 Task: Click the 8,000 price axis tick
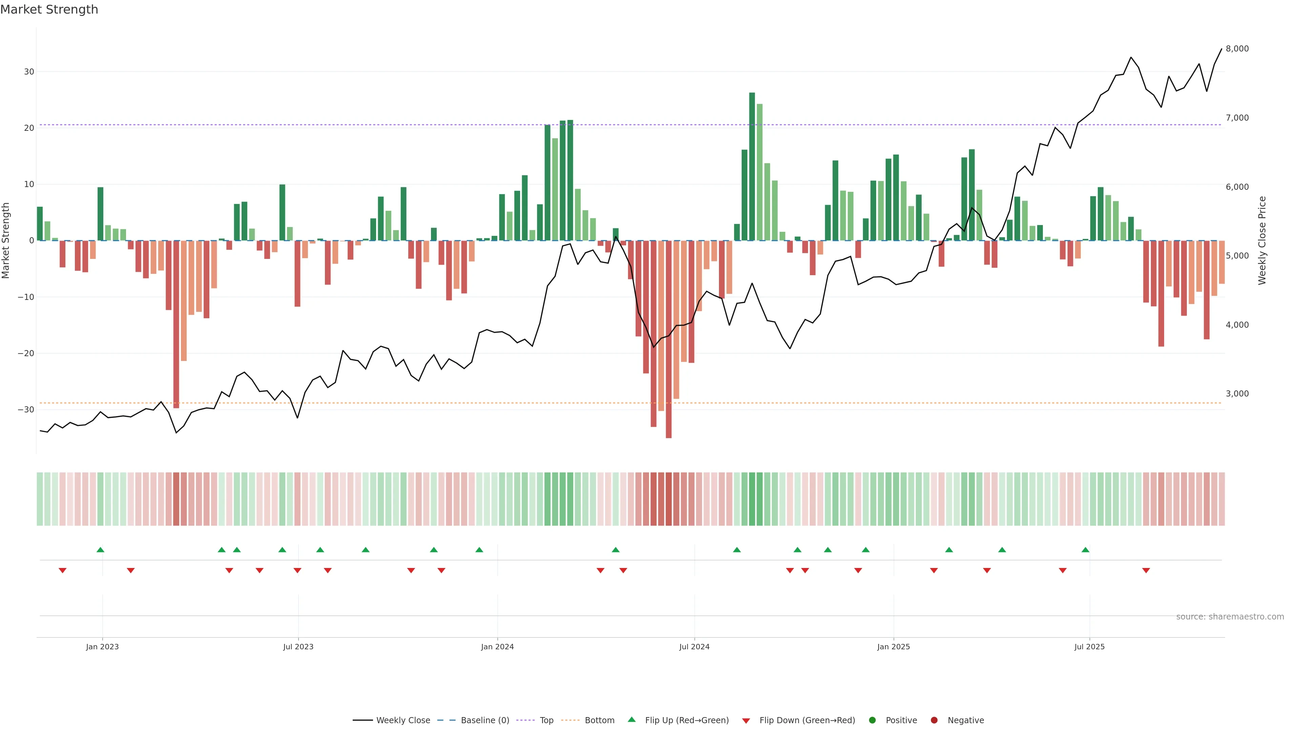[1237, 48]
